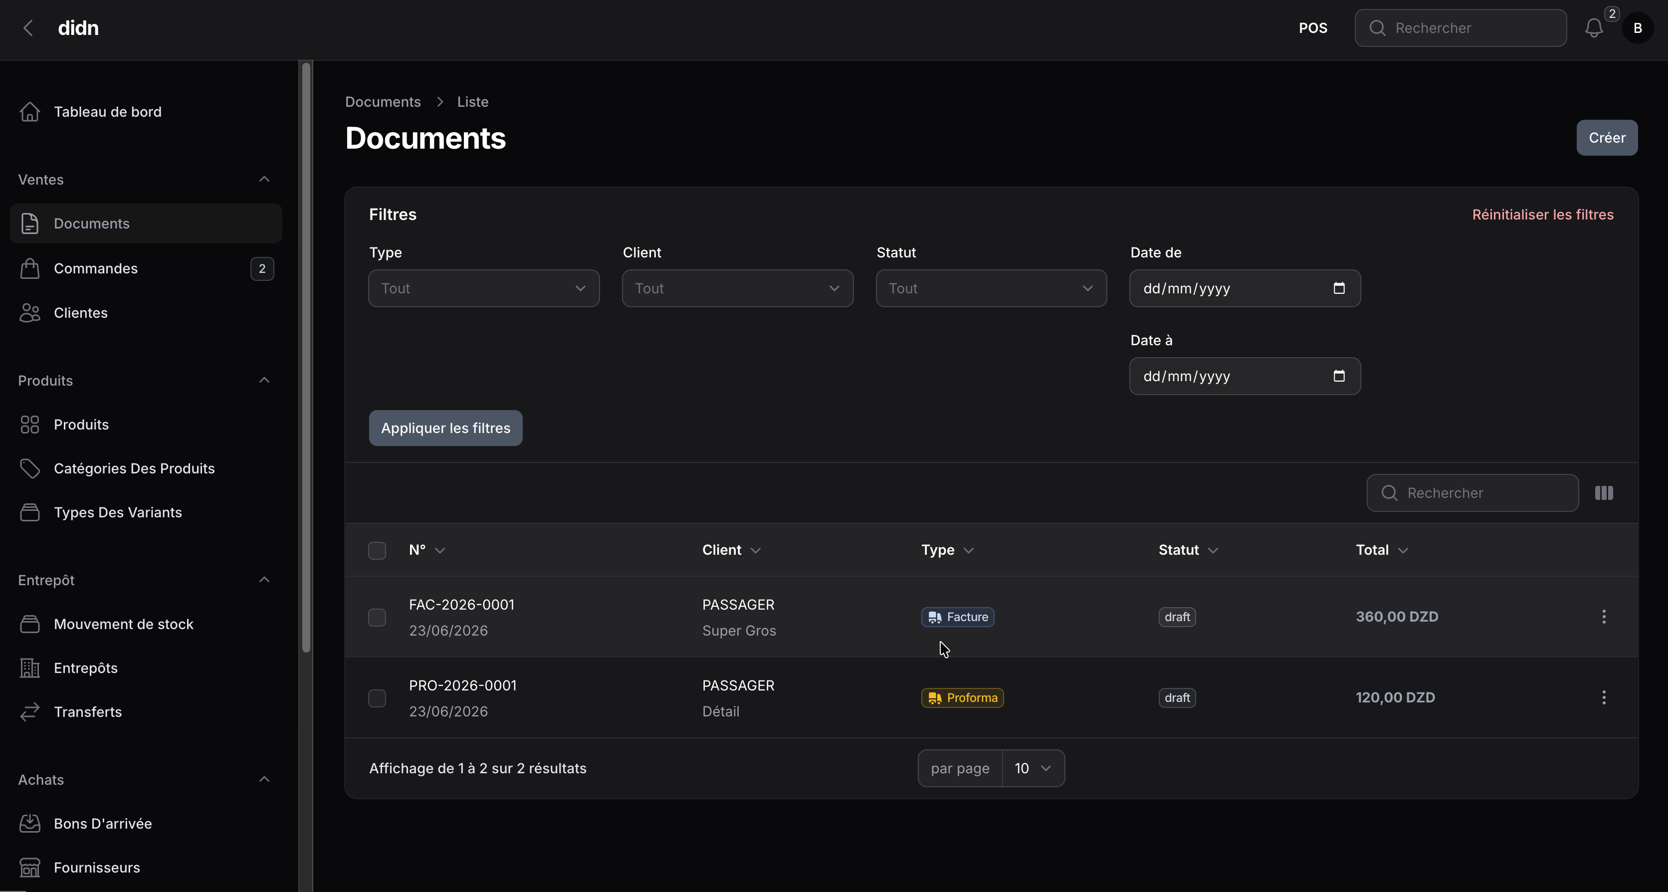The width and height of the screenshot is (1668, 892).
Task: Sort table by Type column
Action: click(x=947, y=550)
